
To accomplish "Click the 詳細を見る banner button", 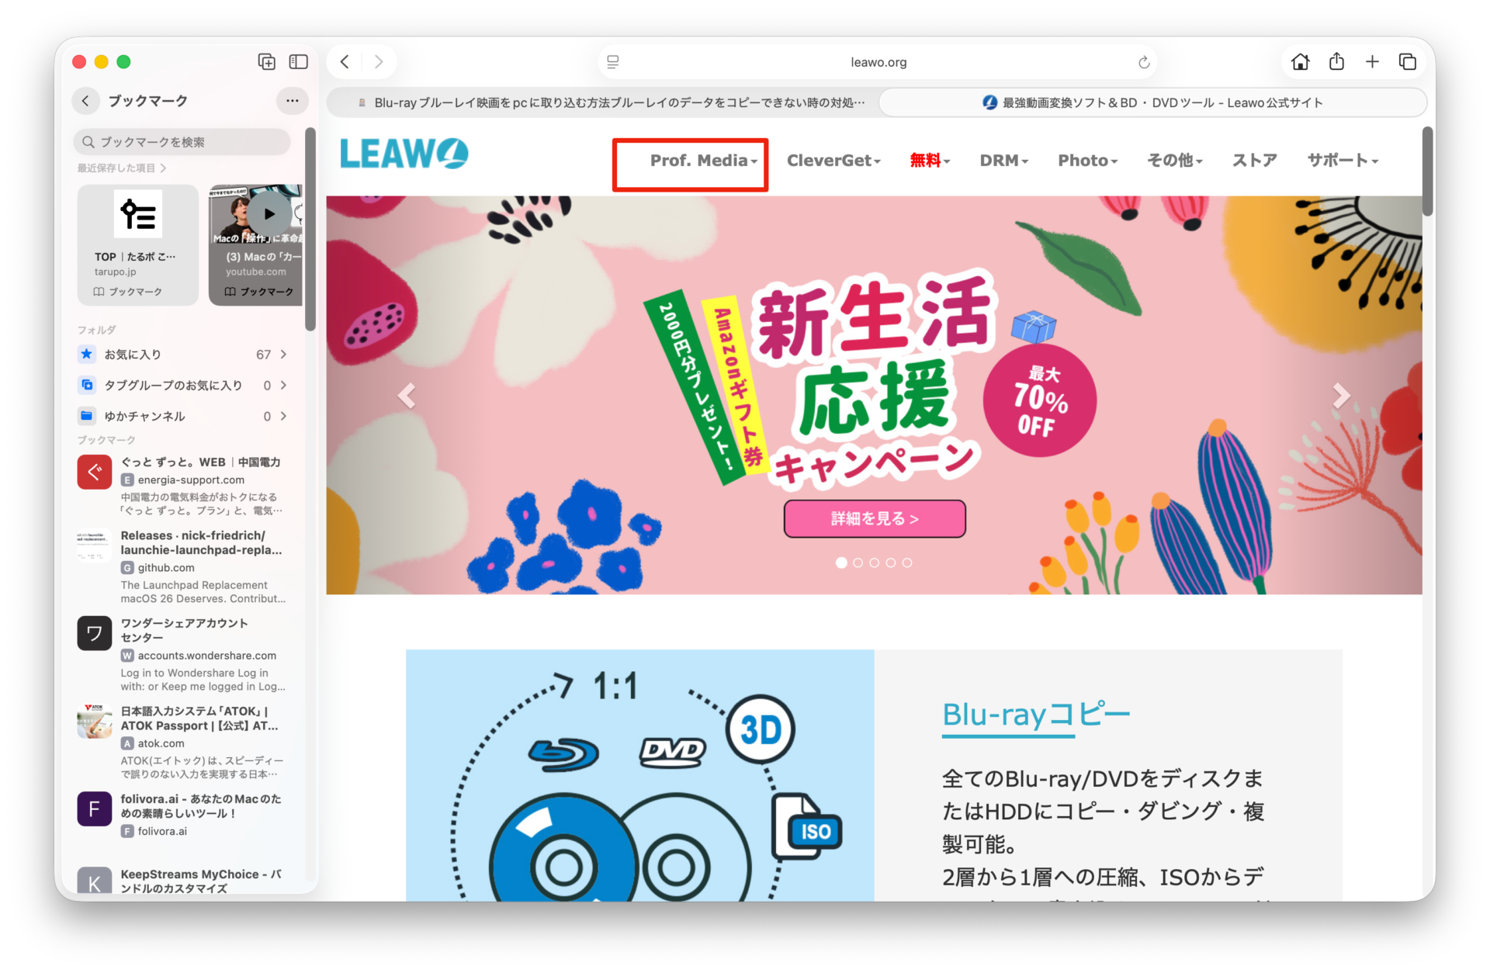I will coord(875,518).
